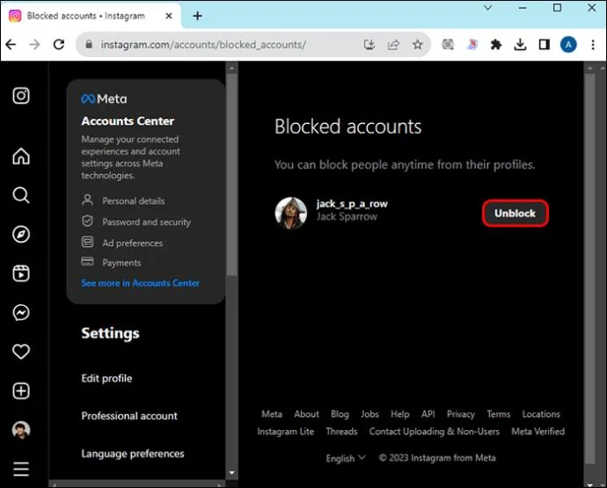Screen dimensions: 607x488
Task: Expand the English language dropdown
Action: pyautogui.click(x=346, y=458)
